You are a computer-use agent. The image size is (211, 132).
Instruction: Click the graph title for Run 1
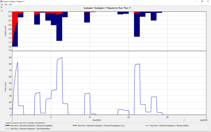109,8
